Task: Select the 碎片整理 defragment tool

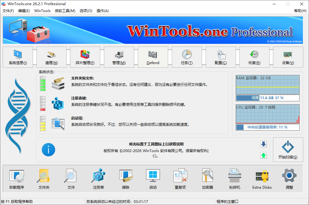Action: click(85, 57)
